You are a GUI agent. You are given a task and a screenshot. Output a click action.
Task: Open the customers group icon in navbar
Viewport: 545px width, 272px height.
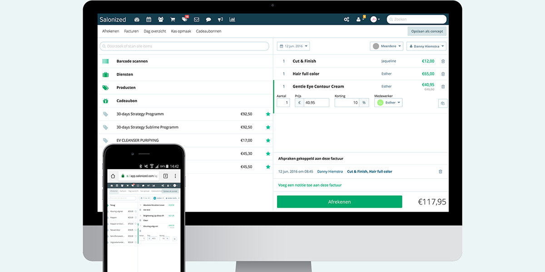[x=161, y=19]
